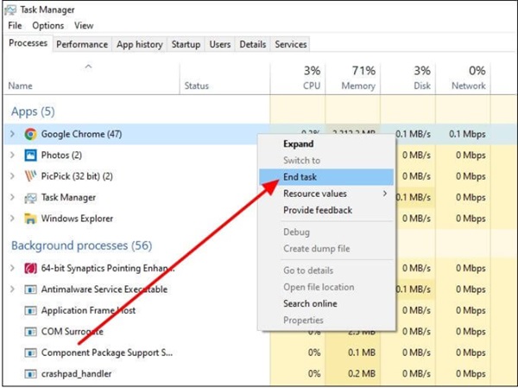Sort processes by the Name column
The height and width of the screenshot is (388, 518).
pos(21,86)
